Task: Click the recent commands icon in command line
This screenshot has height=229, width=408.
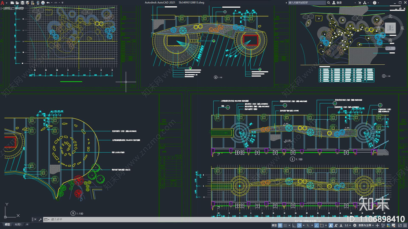Action: click(x=46, y=219)
